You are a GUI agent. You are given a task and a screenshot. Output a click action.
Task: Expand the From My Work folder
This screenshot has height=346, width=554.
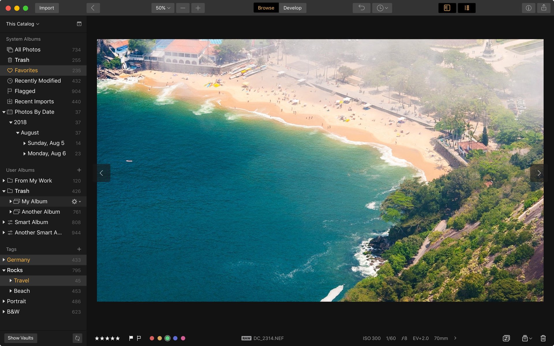point(4,180)
